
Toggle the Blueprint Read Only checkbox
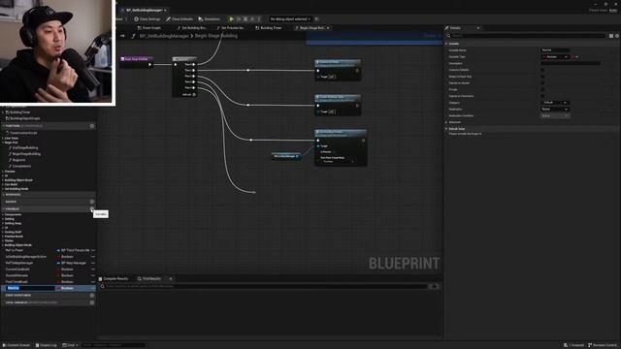(x=542, y=77)
